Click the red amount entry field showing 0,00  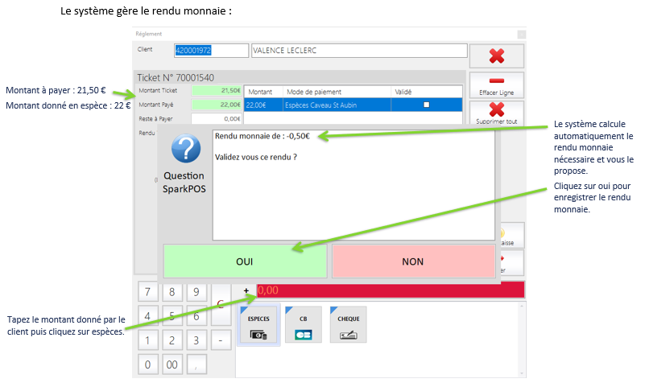click(x=390, y=290)
